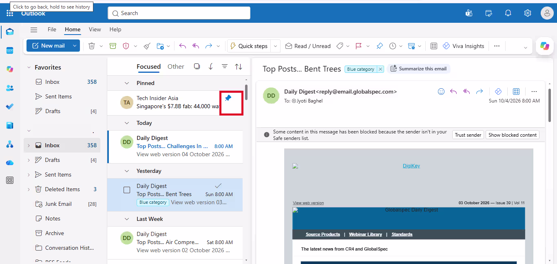Toggle navigation pane hamburger button
The width and height of the screenshot is (557, 264).
coord(34,29)
